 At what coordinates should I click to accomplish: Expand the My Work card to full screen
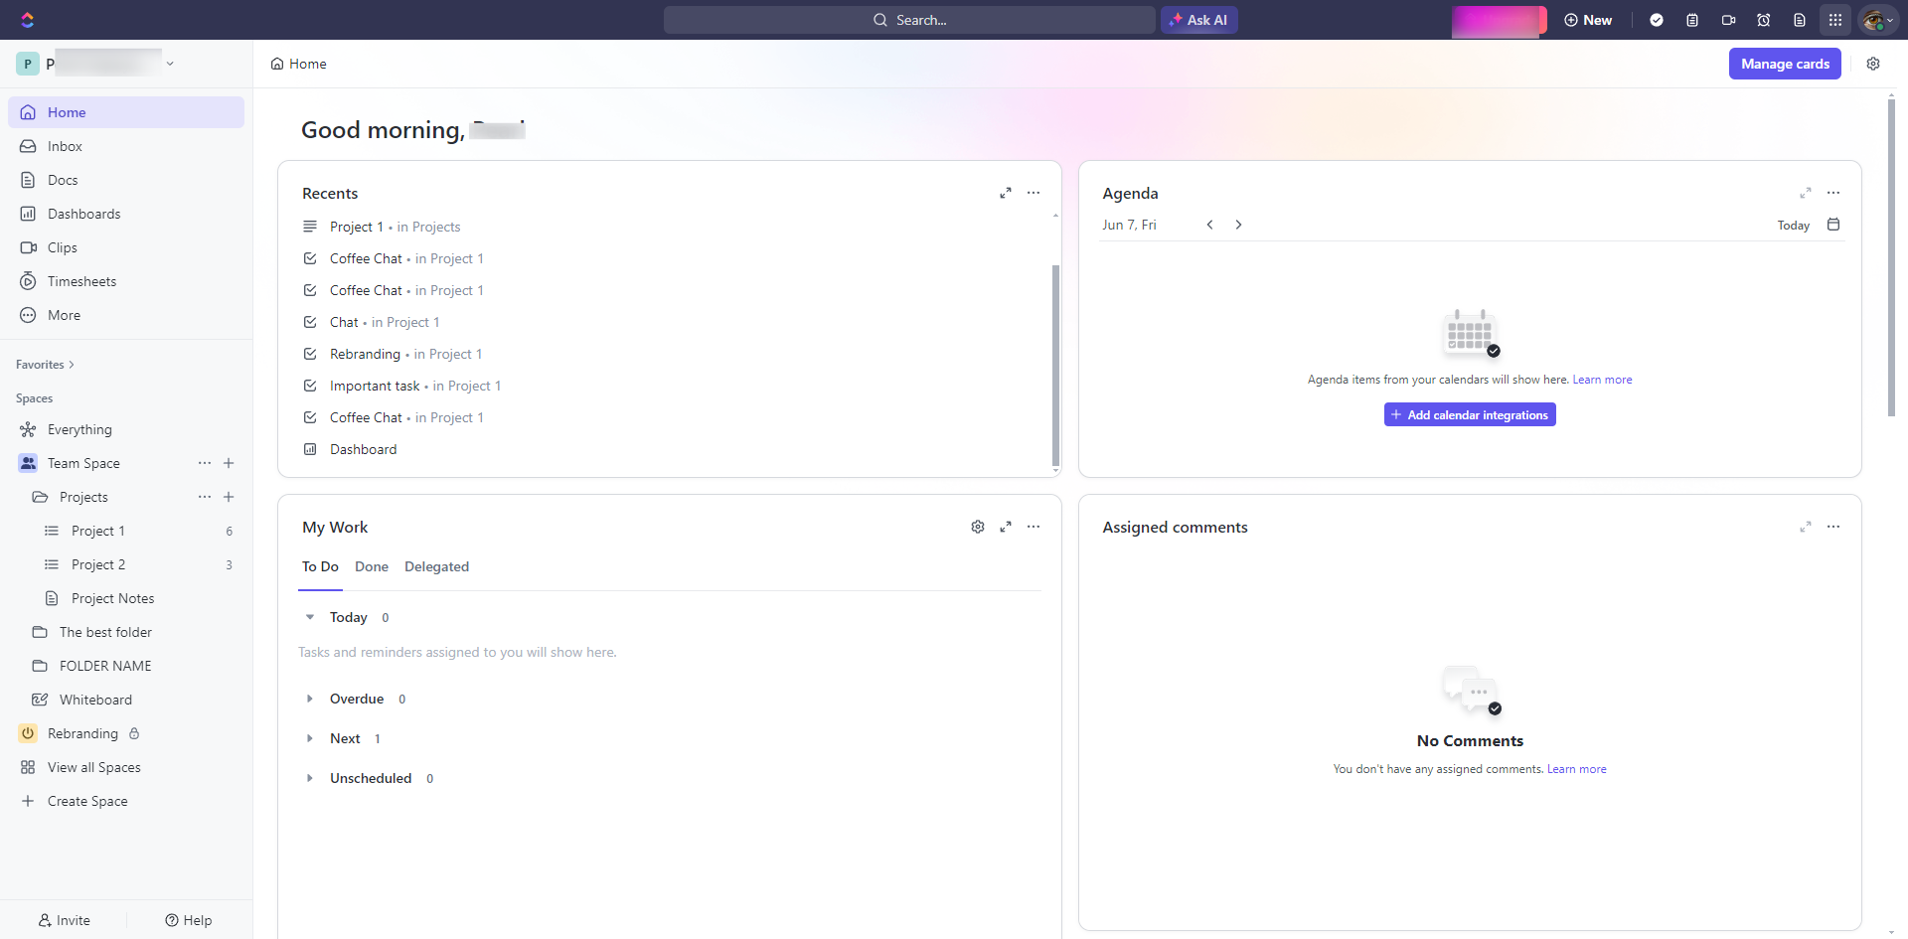point(1006,527)
